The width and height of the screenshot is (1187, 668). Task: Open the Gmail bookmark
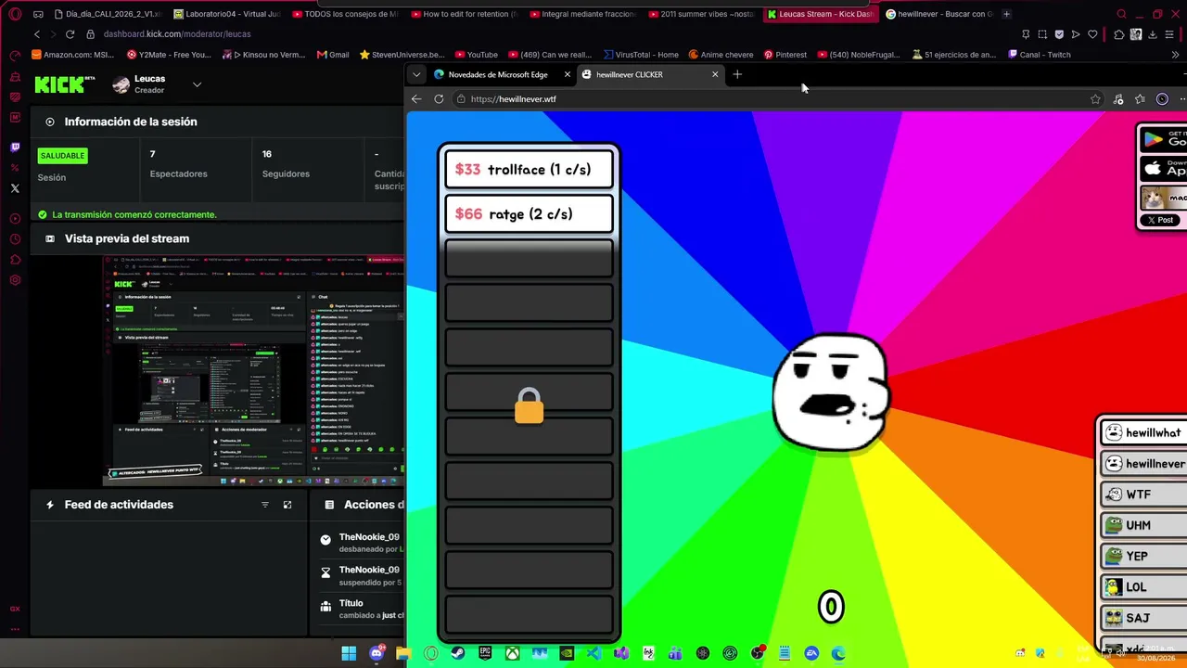(x=332, y=55)
